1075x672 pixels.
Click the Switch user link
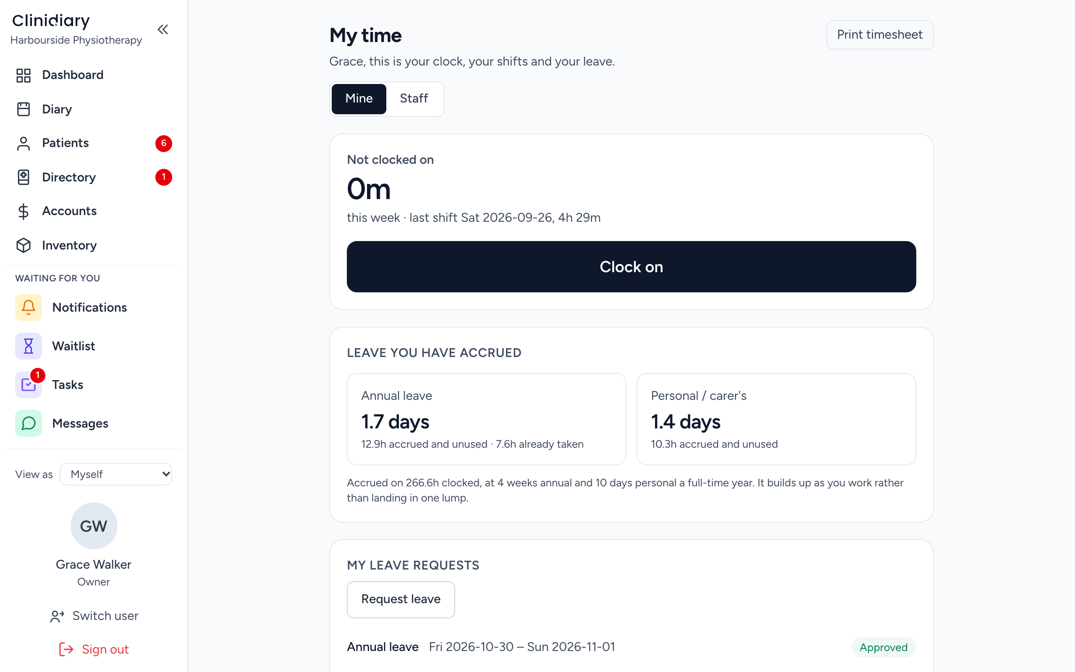[x=94, y=616]
